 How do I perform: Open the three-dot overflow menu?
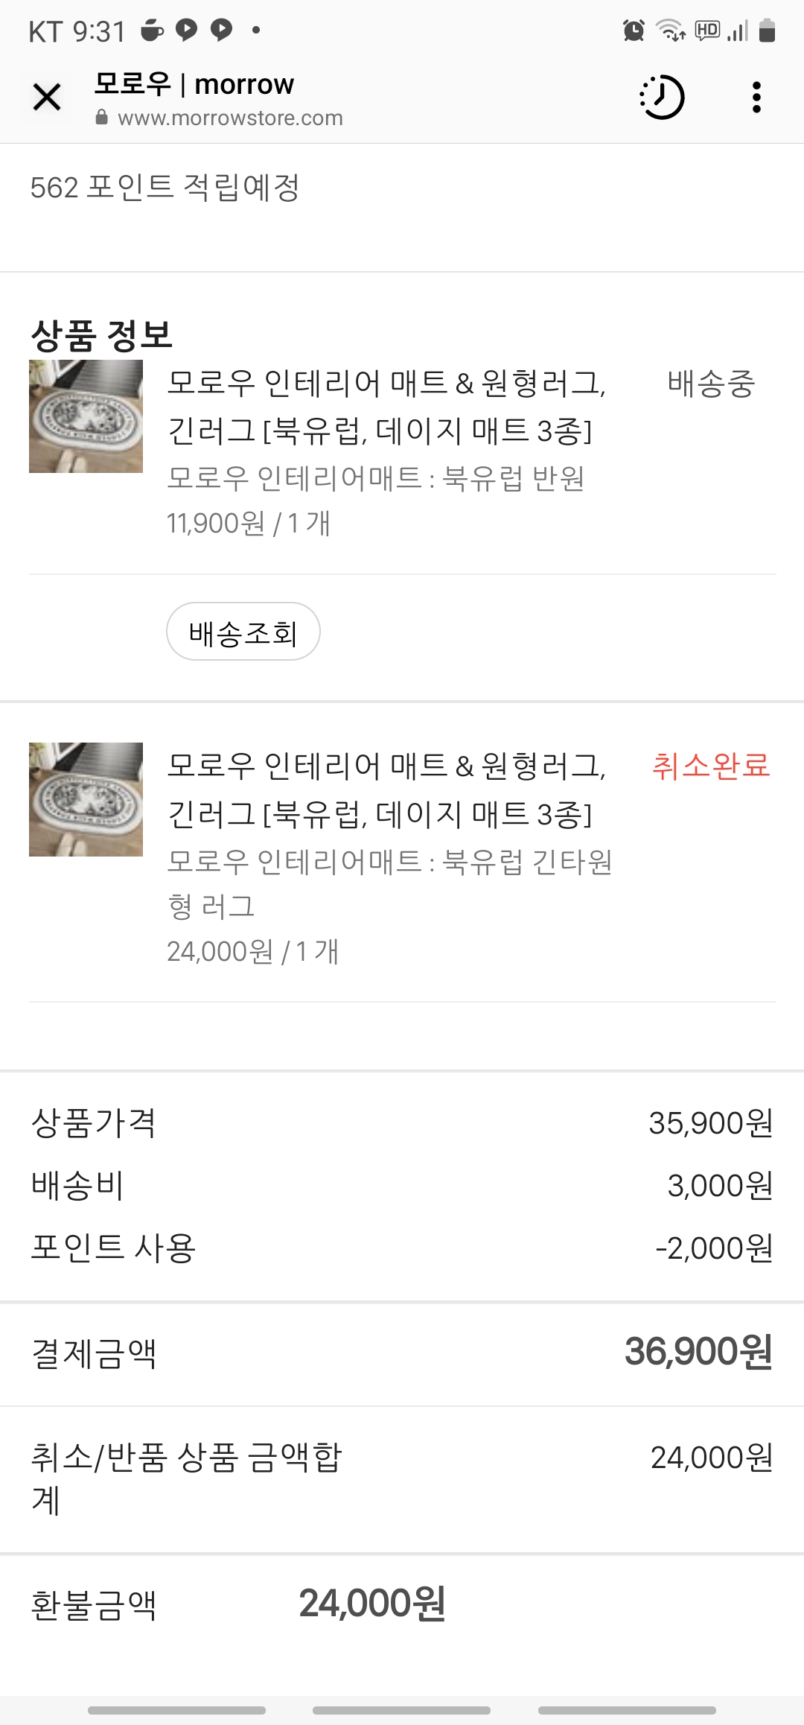pyautogui.click(x=756, y=97)
